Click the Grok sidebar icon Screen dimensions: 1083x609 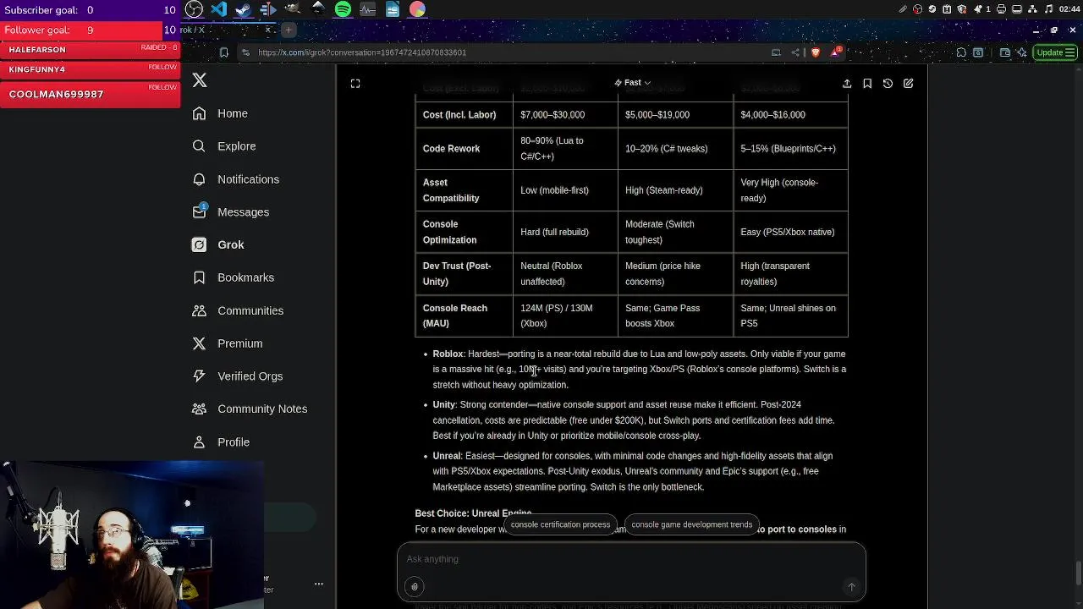point(199,245)
